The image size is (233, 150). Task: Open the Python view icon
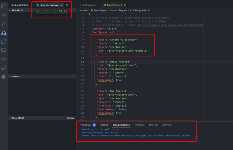point(3,77)
